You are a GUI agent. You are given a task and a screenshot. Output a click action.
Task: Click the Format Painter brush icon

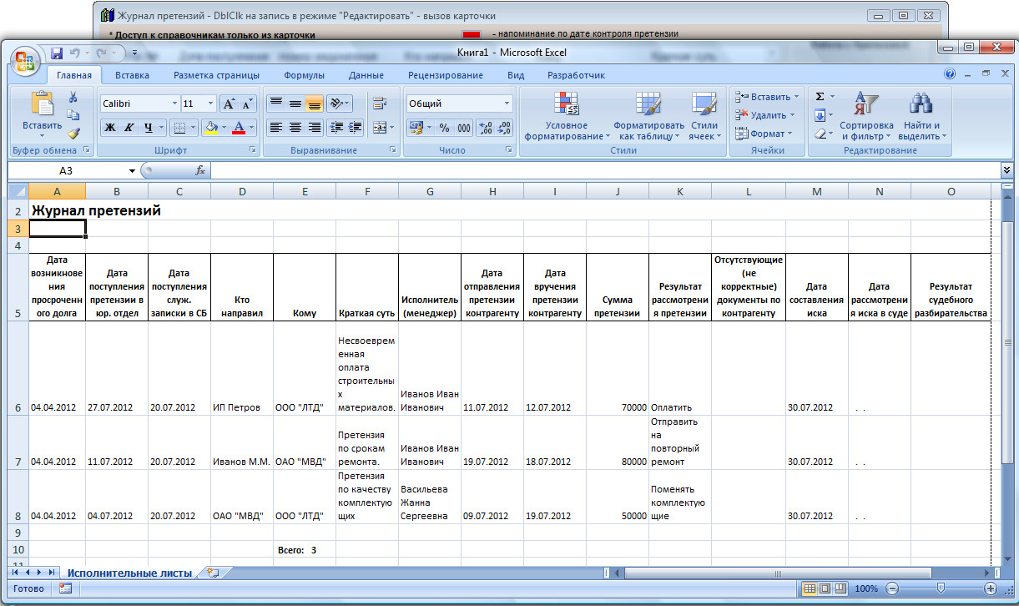[x=73, y=133]
